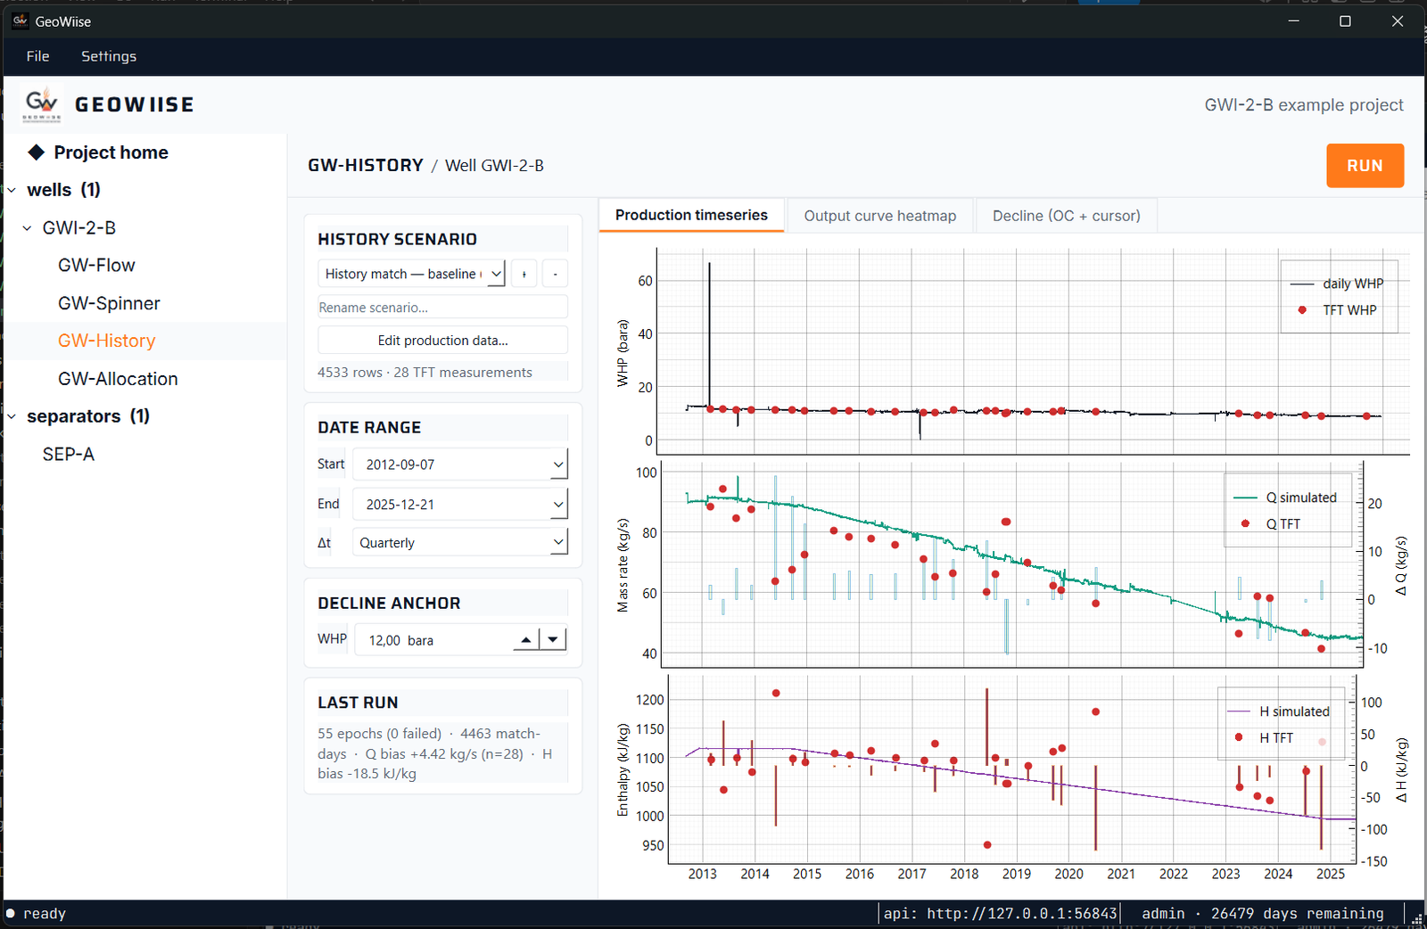
Task: Click the ready status dot in status bar
Action: click(x=11, y=913)
